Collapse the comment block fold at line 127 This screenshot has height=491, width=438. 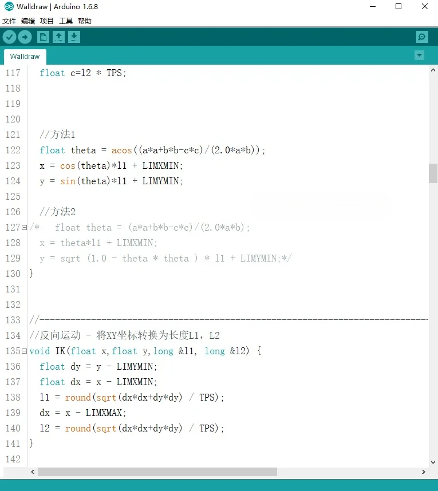25,227
